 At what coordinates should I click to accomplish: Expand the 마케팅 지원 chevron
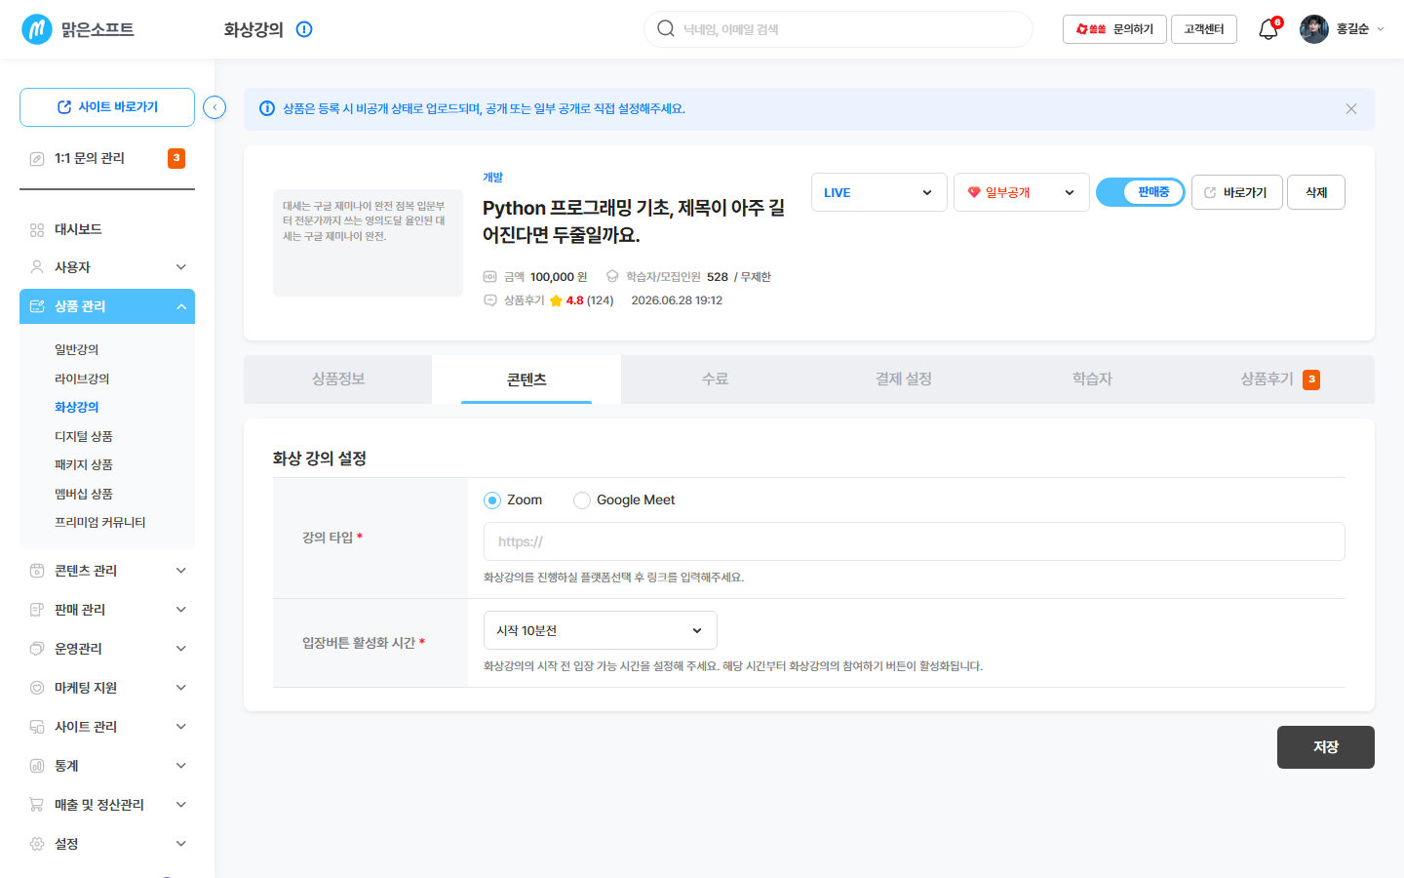pos(181,688)
